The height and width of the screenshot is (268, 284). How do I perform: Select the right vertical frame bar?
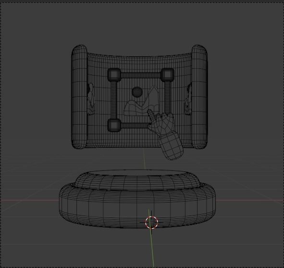click(168, 97)
